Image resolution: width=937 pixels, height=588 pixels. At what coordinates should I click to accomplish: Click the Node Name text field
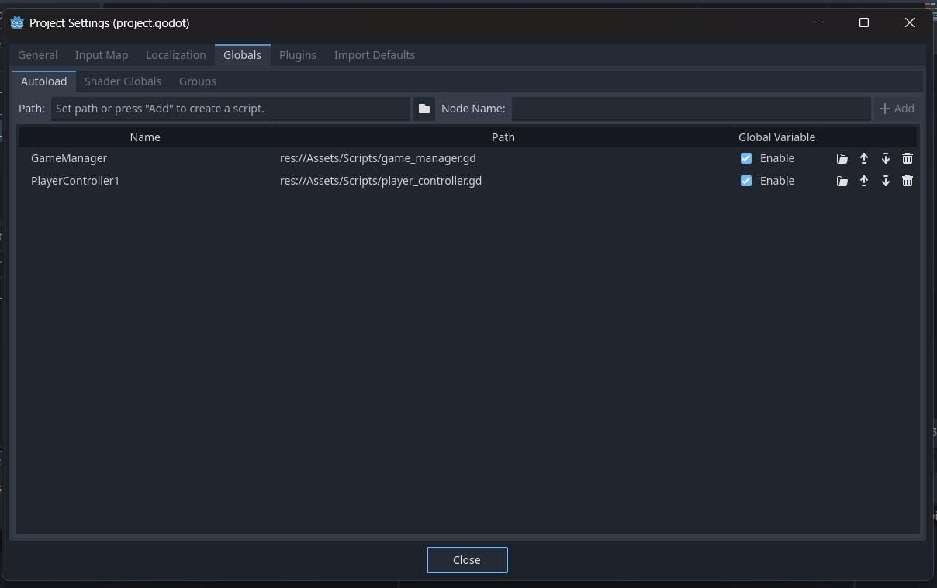(690, 109)
